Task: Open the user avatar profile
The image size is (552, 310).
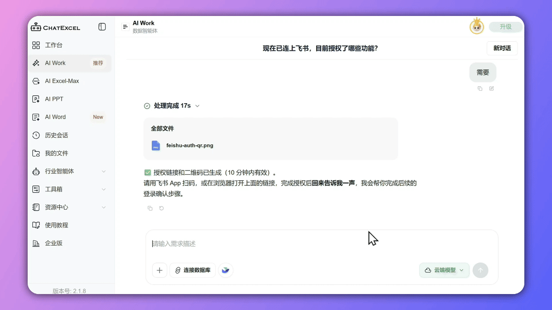Action: click(477, 26)
